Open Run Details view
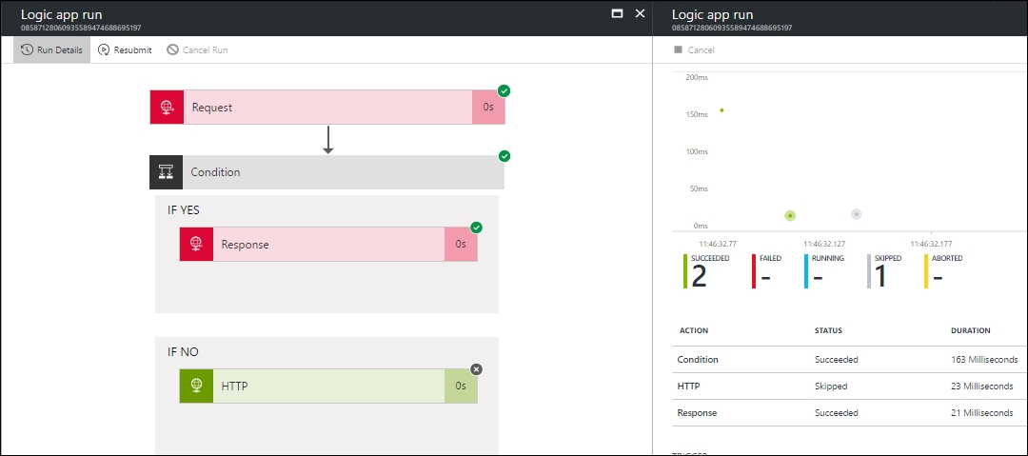The image size is (1028, 456). click(51, 50)
